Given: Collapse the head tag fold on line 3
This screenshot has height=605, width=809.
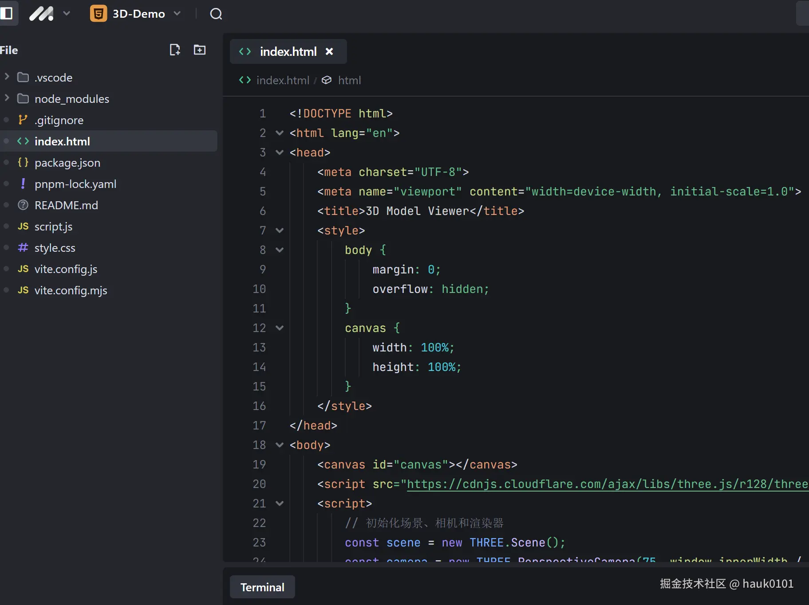Looking at the screenshot, I should [x=280, y=152].
